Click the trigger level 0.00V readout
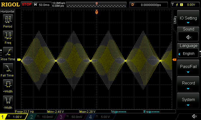The width and height of the screenshot is (201, 120). pos(191,5)
